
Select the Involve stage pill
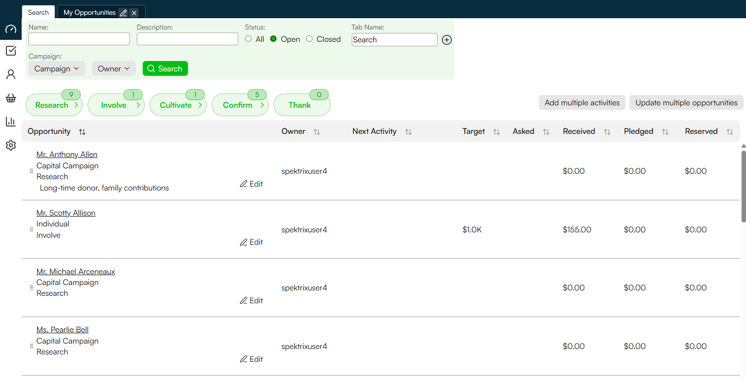click(x=116, y=105)
